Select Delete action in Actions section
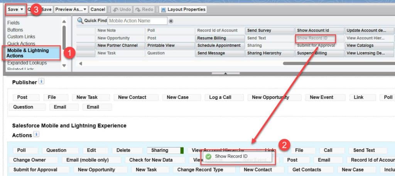 pyautogui.click(x=127, y=150)
